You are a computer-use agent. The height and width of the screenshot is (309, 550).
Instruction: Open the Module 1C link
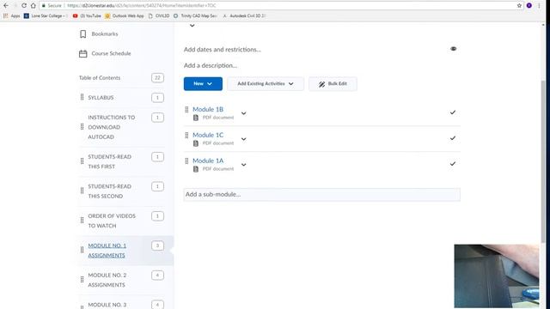[208, 135]
